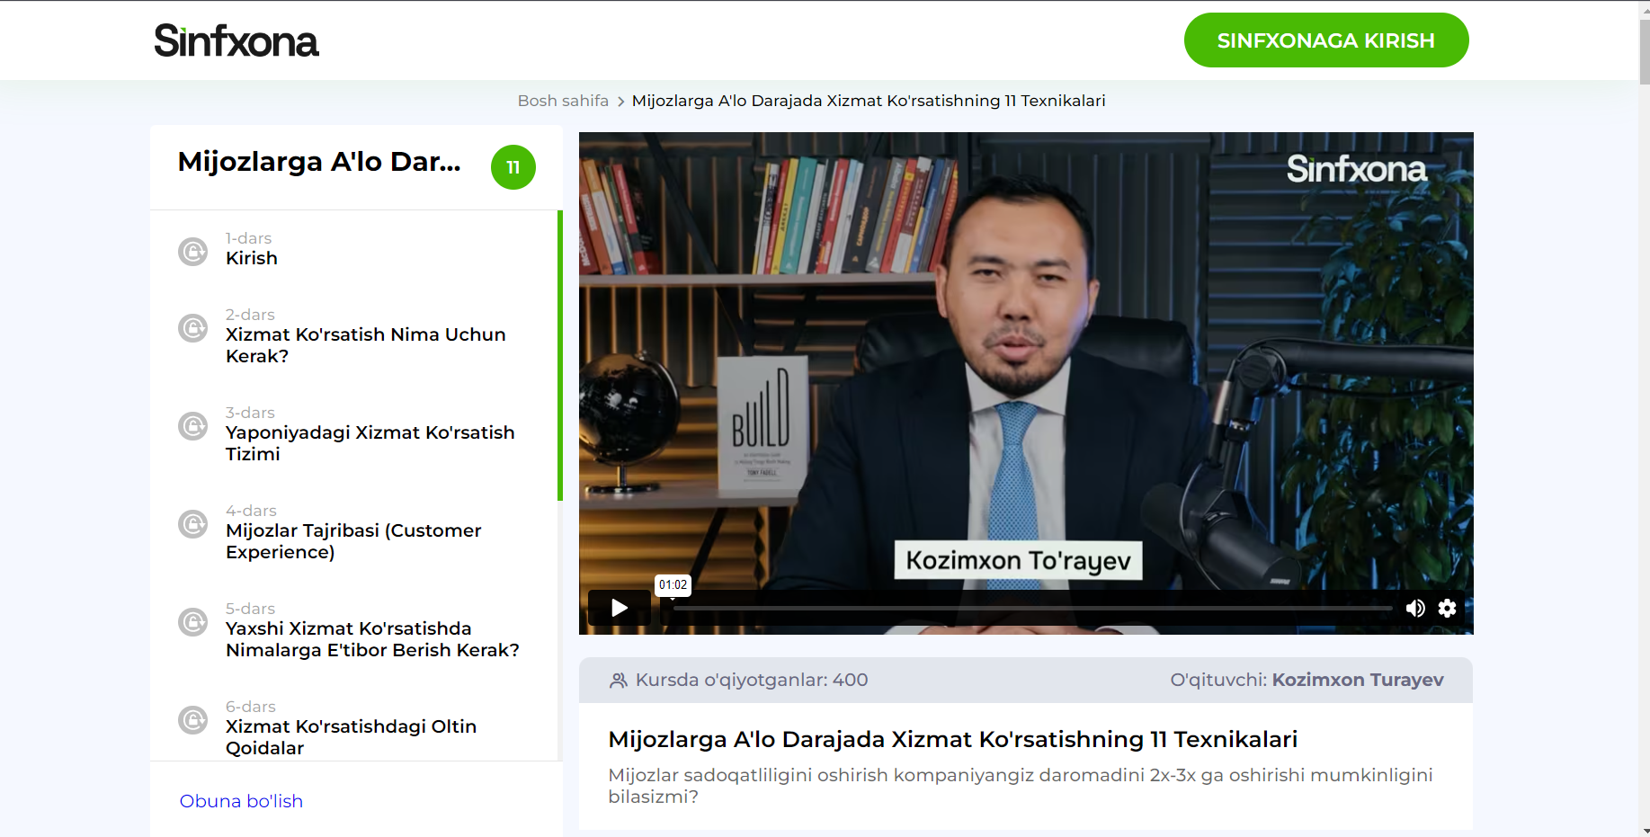Screen dimensions: 1650x837
Task: Play the video with the play button
Action: coord(620,608)
